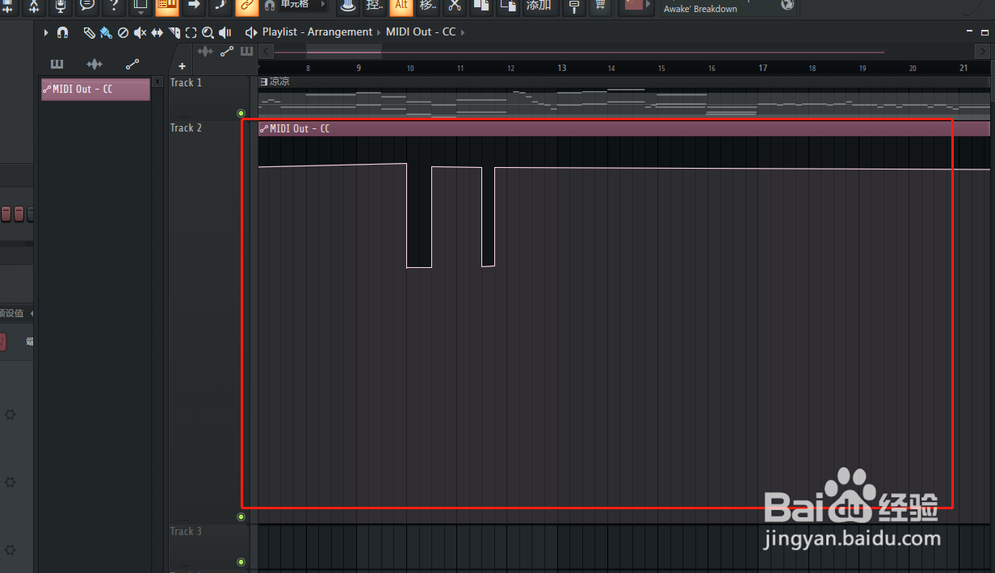This screenshot has width=995, height=573.
Task: Switch to the patterns piano picker tab
Action: click(57, 65)
